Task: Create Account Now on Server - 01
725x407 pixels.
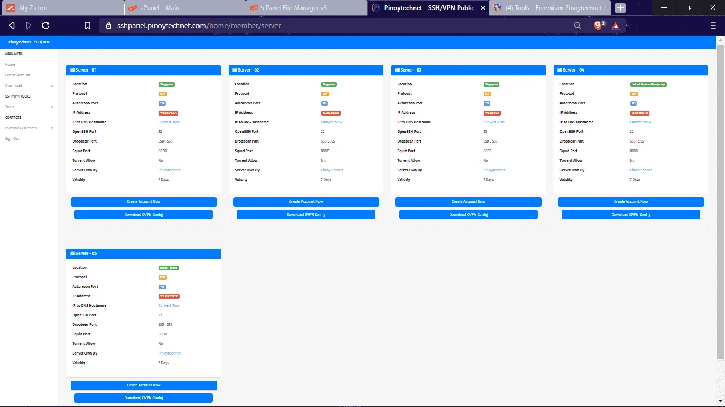Action: point(143,202)
